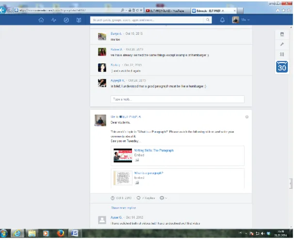The image size is (294, 240).
Task: Click the magnifier icon in Edmodo search
Action: click(x=208, y=20)
